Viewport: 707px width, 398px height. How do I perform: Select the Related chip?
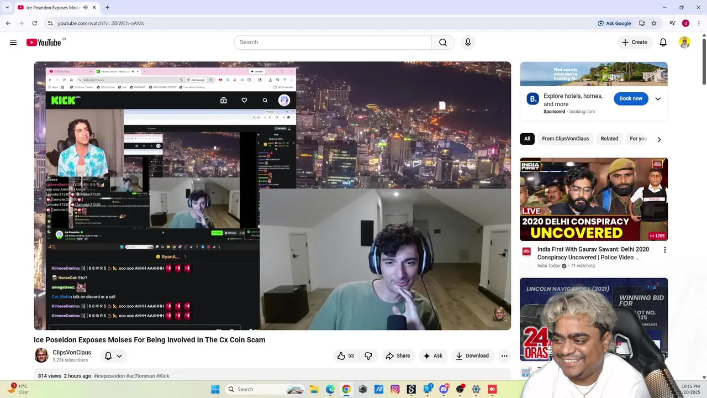click(609, 139)
